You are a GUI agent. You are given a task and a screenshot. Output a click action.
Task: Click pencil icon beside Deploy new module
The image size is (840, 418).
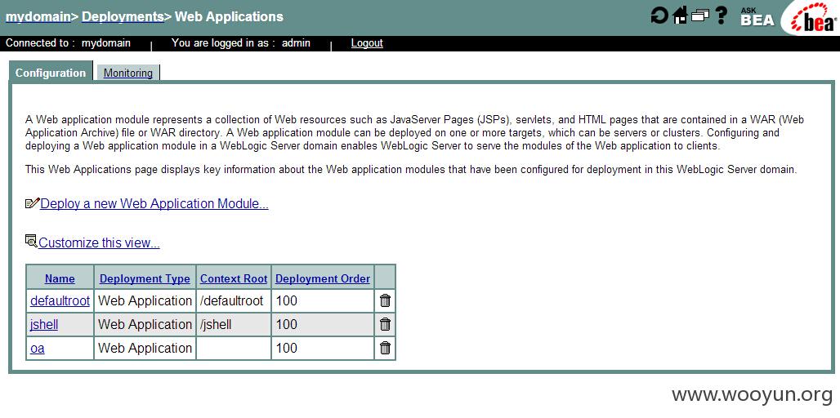pos(32,203)
